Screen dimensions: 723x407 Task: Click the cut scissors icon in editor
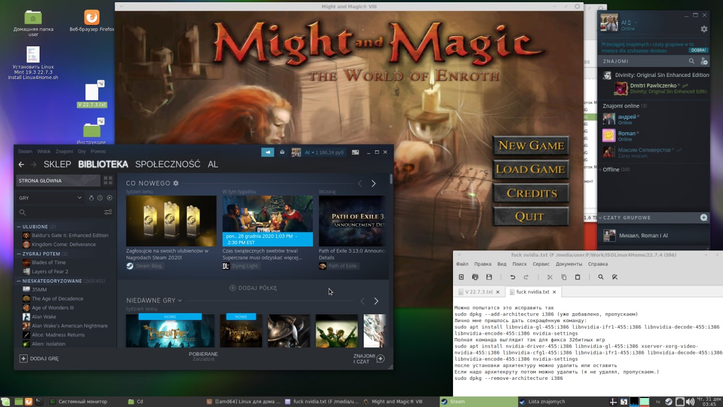[550, 277]
